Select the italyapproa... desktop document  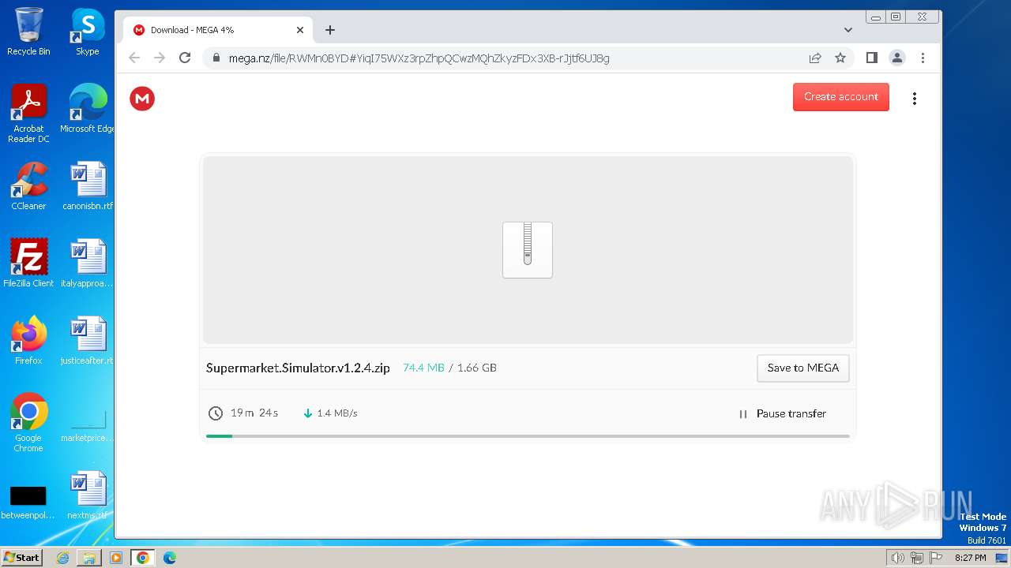[88, 263]
